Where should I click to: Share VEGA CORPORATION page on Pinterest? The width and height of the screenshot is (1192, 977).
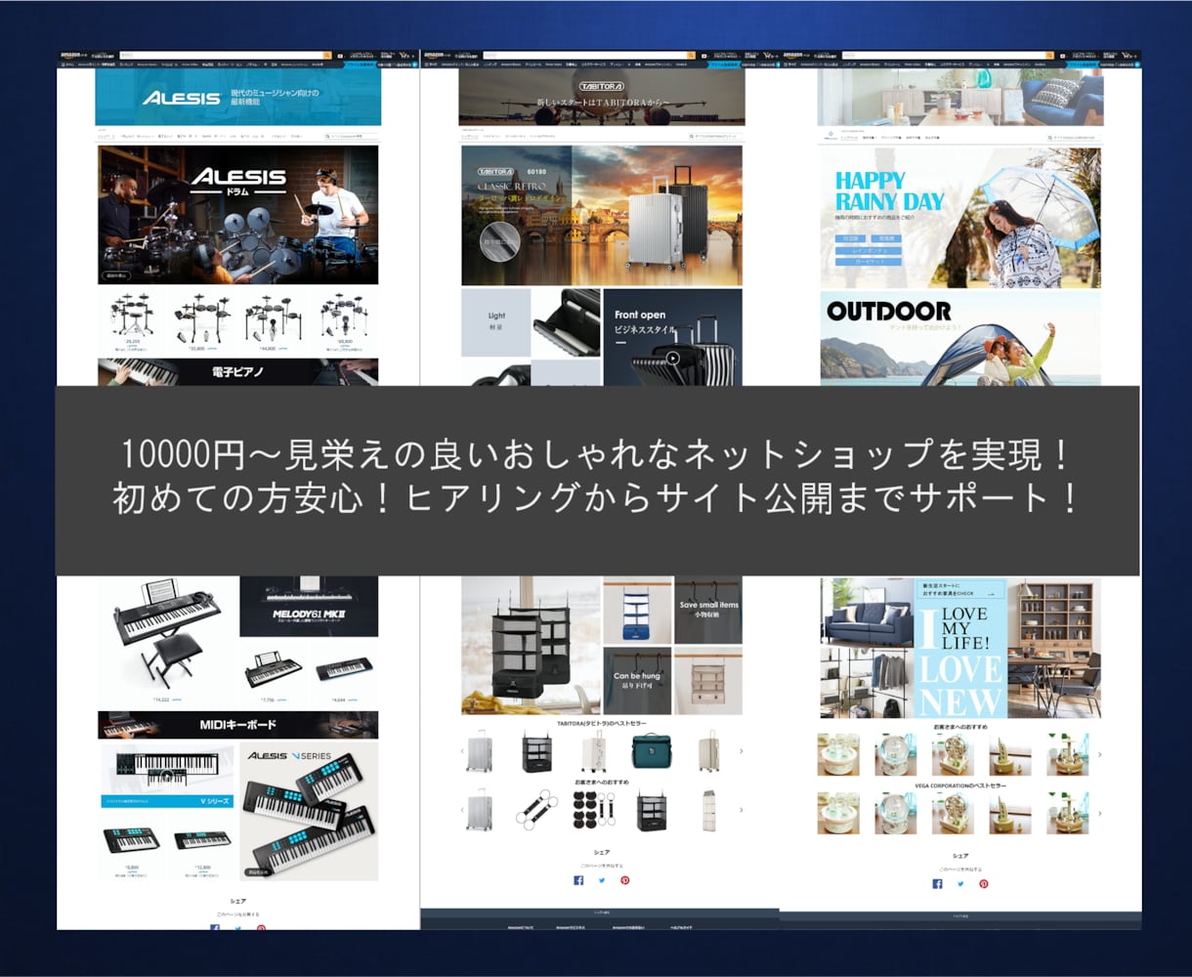pyautogui.click(x=984, y=883)
